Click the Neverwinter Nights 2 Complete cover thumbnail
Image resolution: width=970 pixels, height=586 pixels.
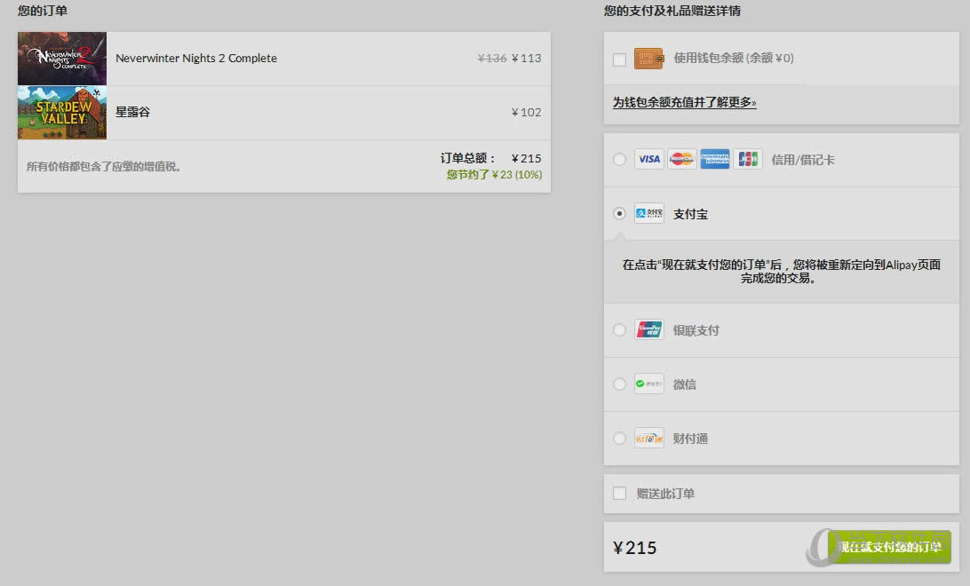[62, 58]
